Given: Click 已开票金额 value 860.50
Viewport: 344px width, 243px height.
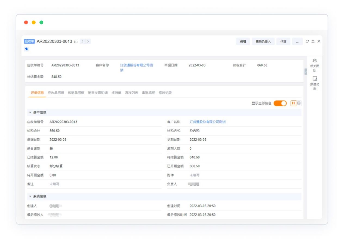Looking at the screenshot, I should (195, 166).
